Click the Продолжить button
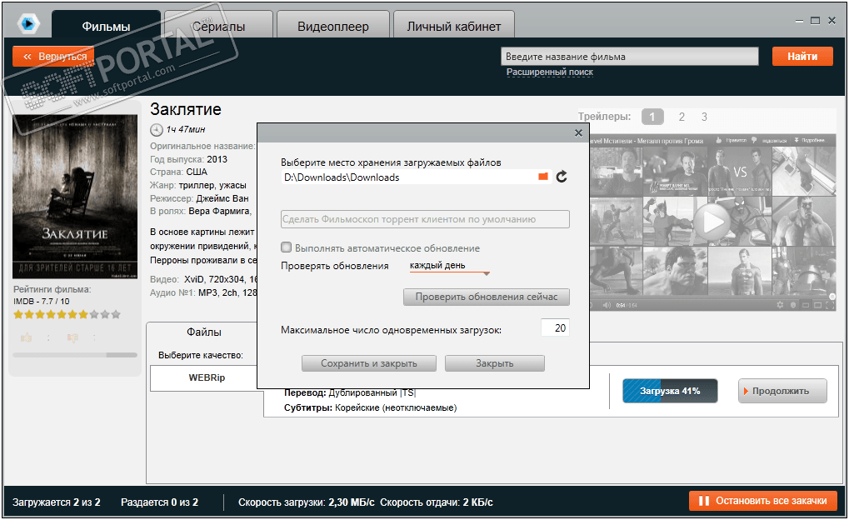Viewport: 849px width, 520px height. [x=782, y=391]
